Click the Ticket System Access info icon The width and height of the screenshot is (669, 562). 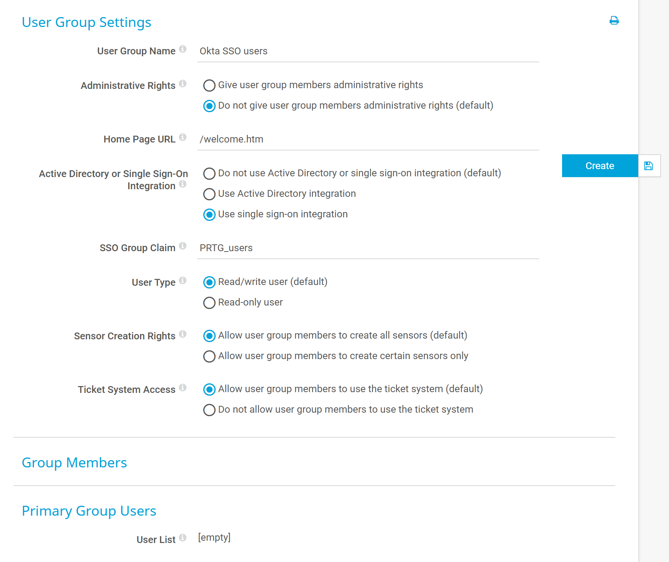click(x=183, y=388)
